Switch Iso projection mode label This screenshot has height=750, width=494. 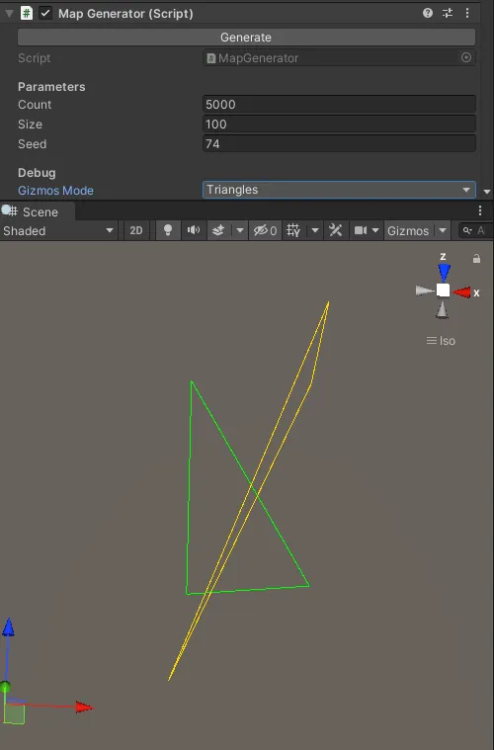coord(441,341)
